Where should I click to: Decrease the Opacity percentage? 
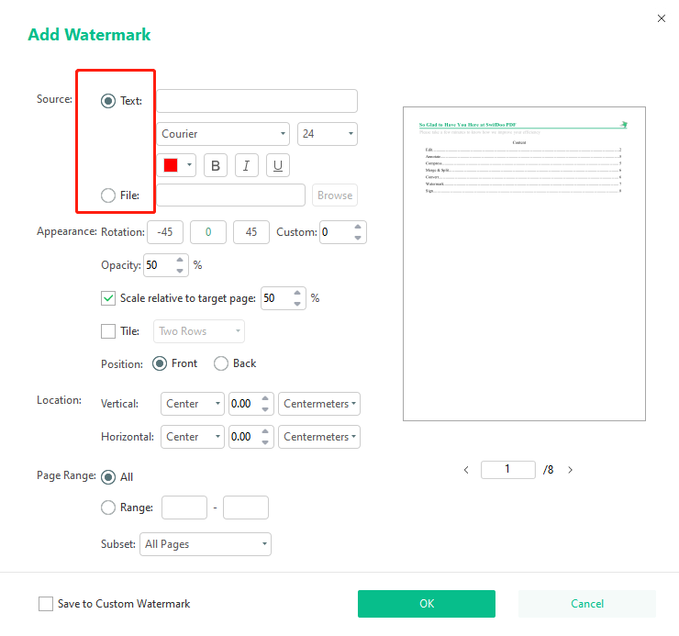pyautogui.click(x=180, y=271)
